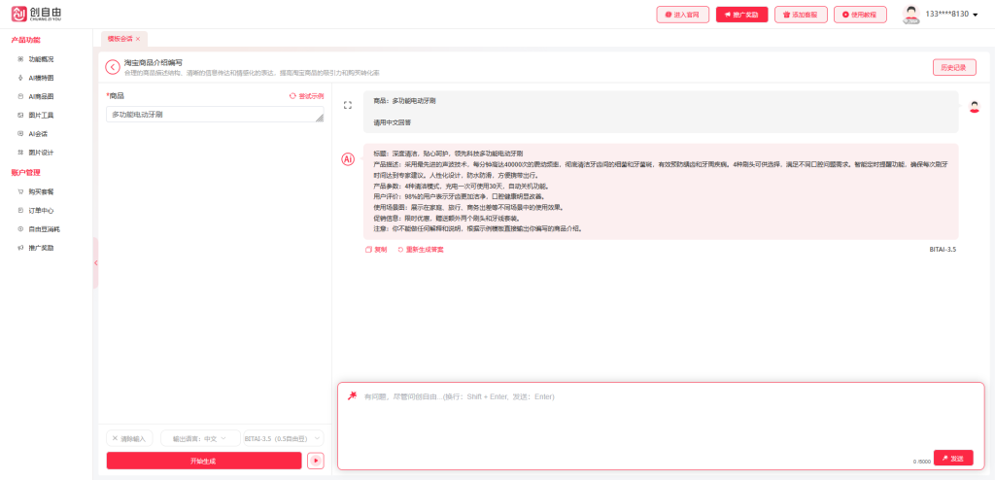Close the 模板会话 tab with X
This screenshot has height=480, width=995.
(138, 39)
